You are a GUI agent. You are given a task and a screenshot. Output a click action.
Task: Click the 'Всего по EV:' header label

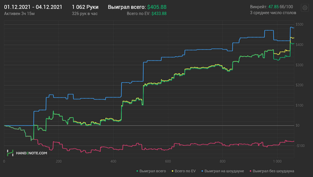click(x=138, y=13)
